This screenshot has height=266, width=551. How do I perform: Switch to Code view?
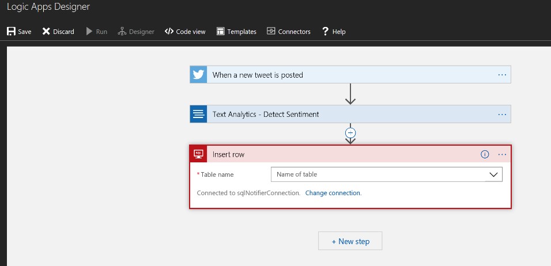(x=185, y=31)
